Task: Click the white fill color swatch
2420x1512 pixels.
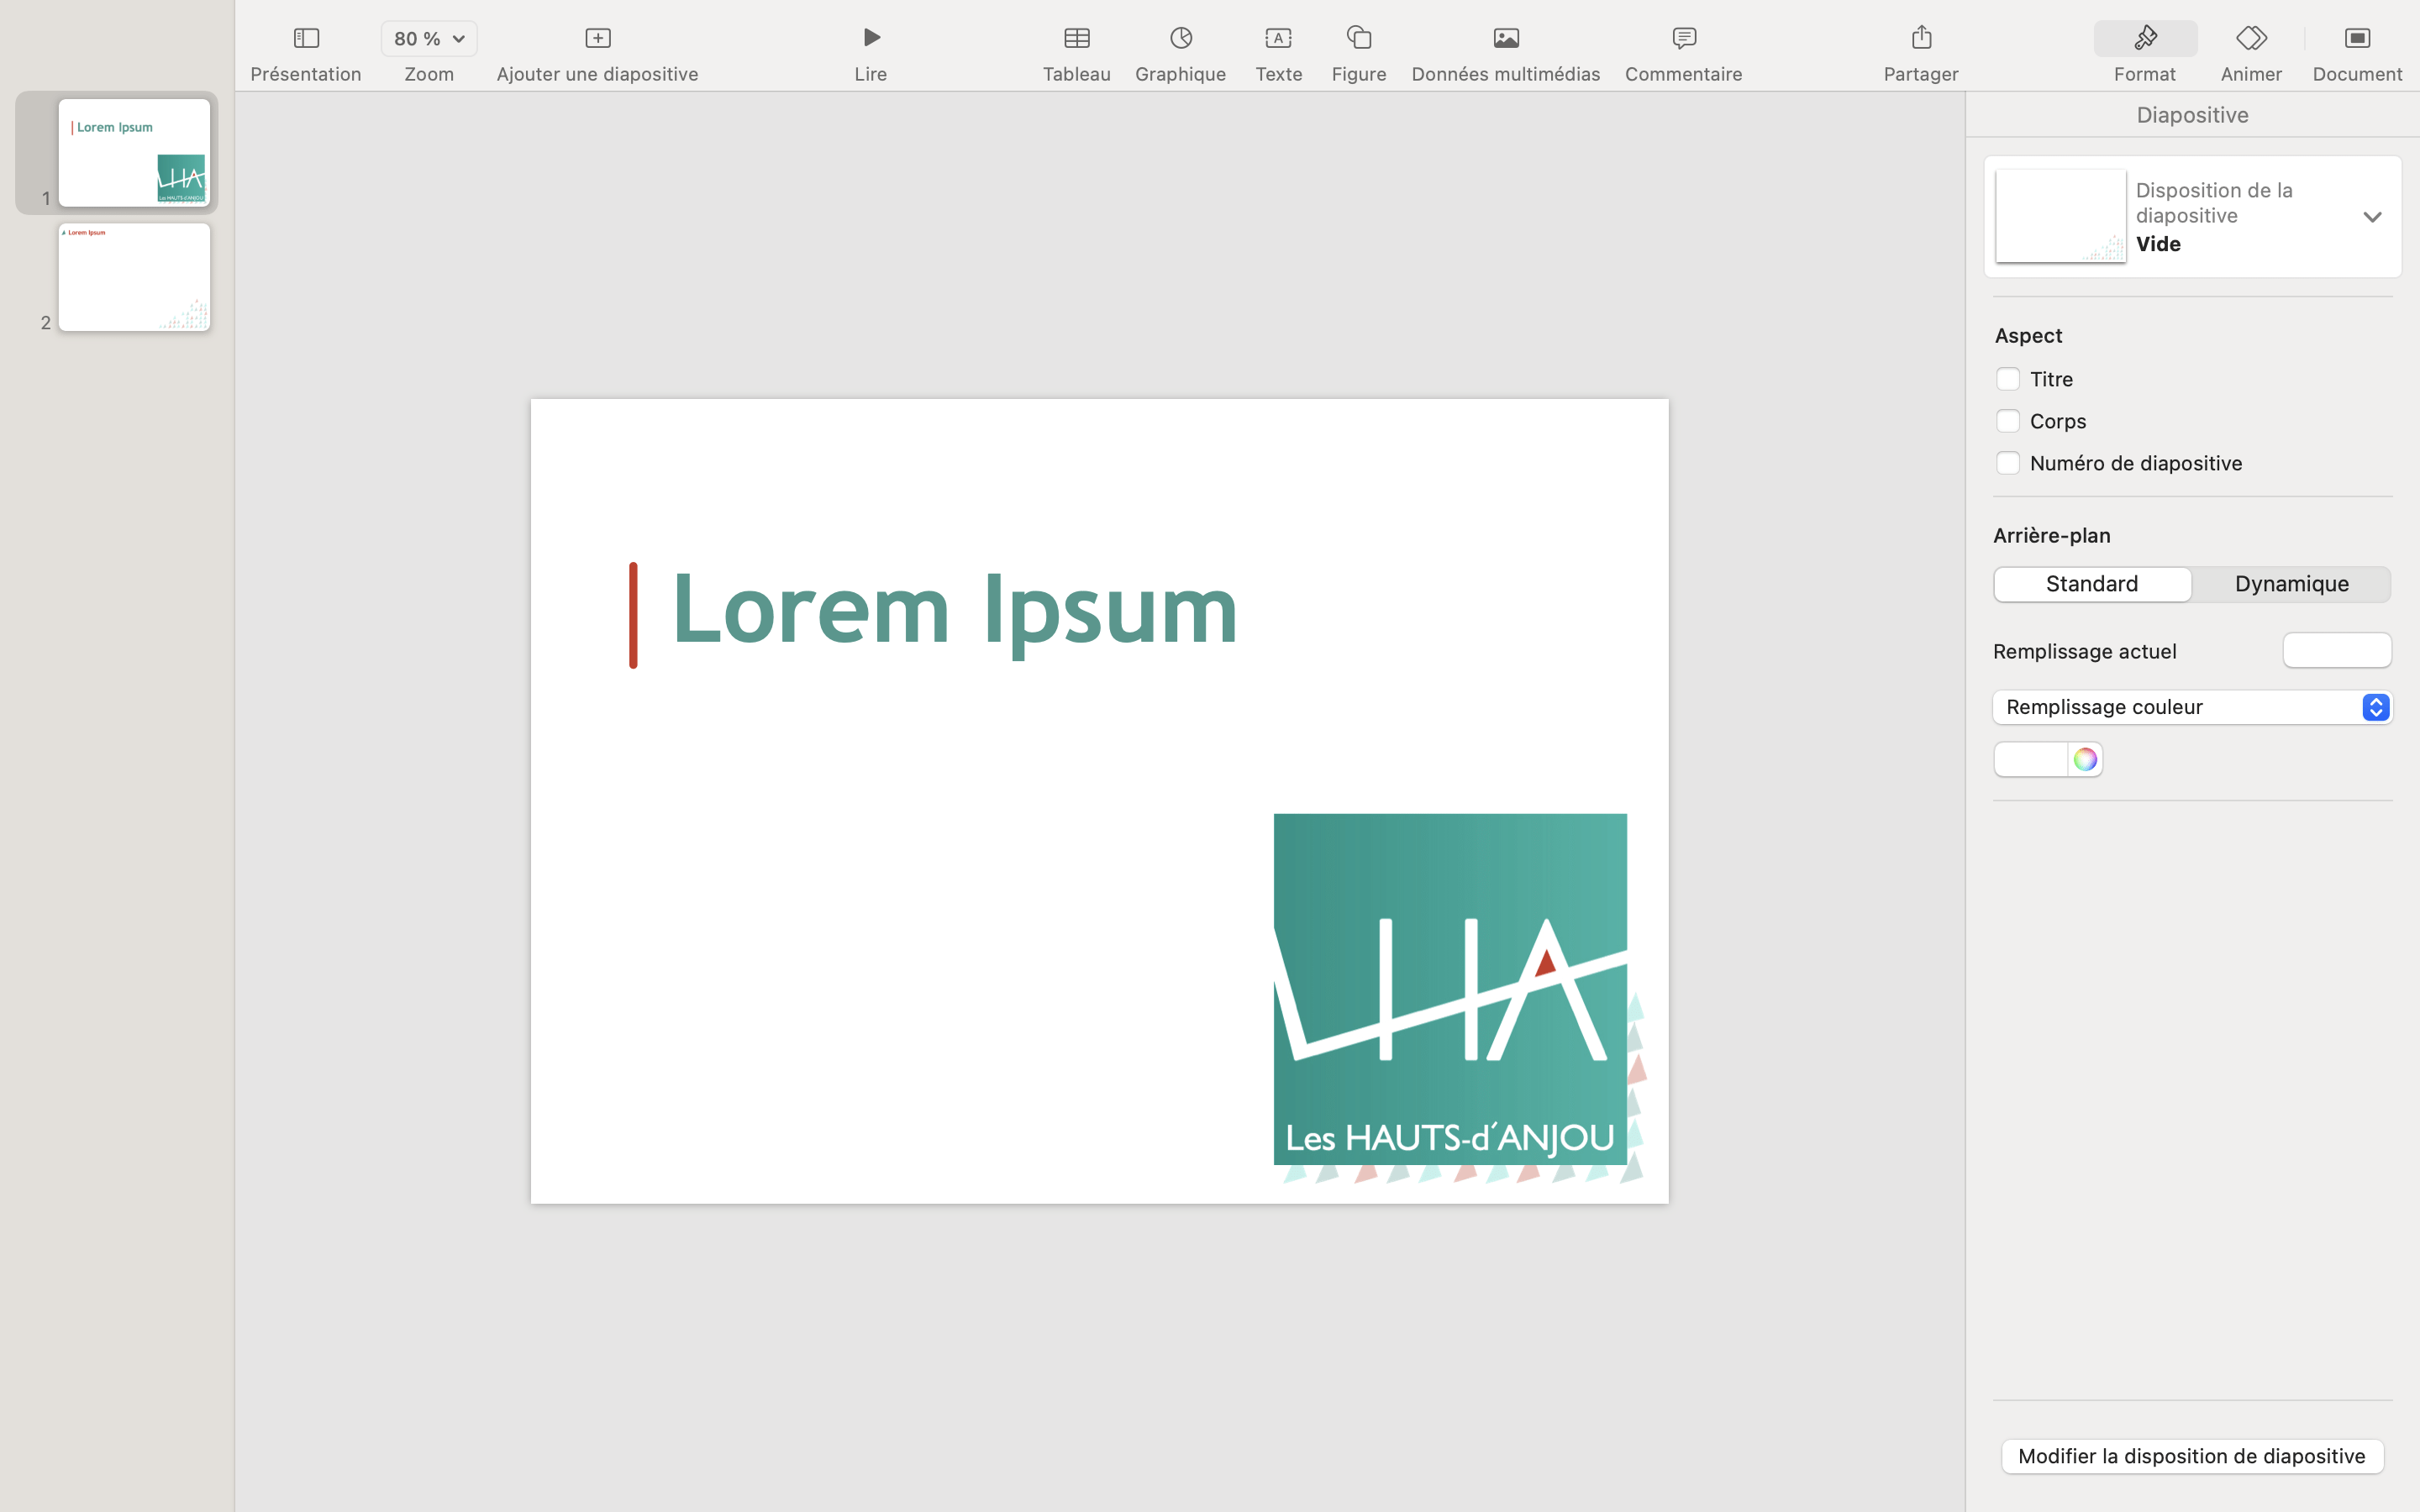Action: [2030, 759]
